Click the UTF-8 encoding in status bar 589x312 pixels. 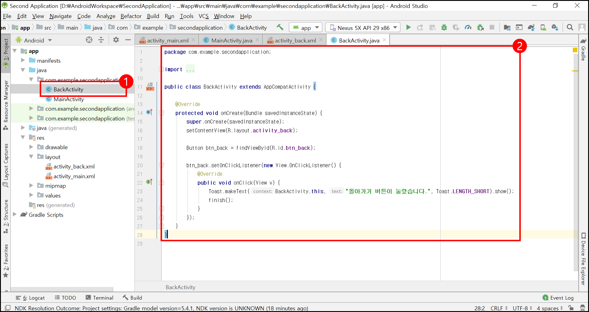(523, 308)
